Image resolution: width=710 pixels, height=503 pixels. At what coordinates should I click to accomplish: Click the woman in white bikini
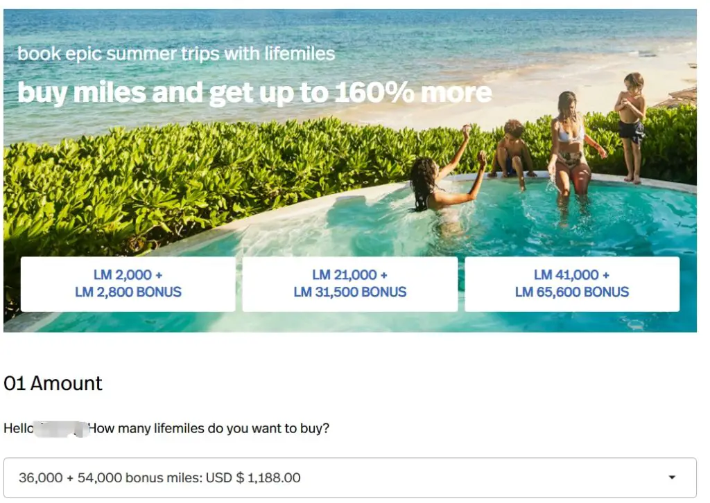pos(570,149)
